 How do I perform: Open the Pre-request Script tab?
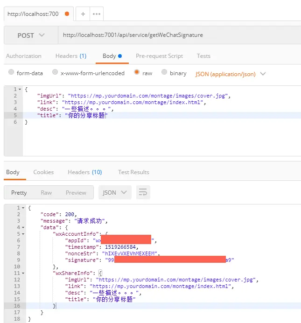tap(159, 56)
